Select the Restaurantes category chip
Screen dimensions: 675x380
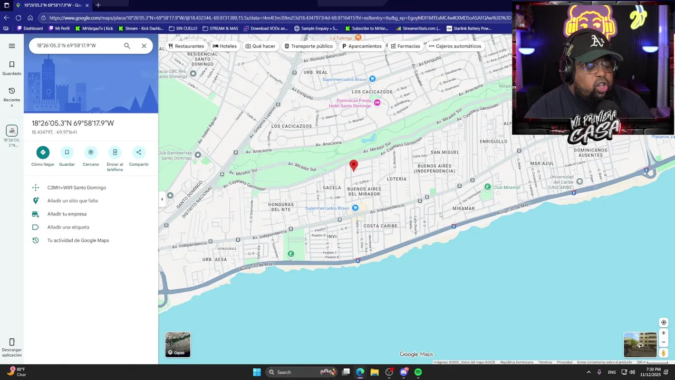point(186,46)
